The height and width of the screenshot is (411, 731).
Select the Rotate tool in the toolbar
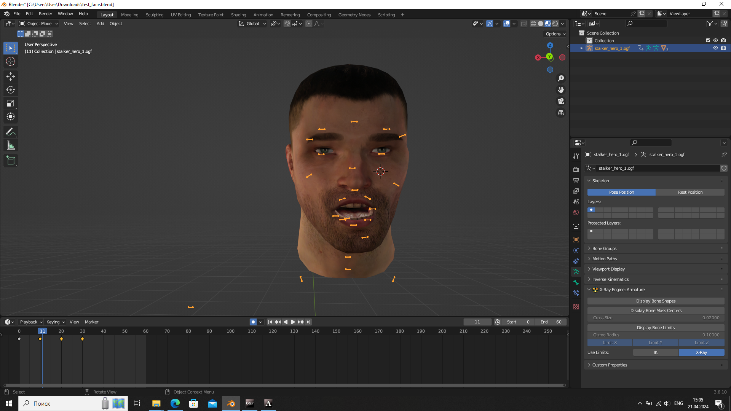[x=10, y=90]
